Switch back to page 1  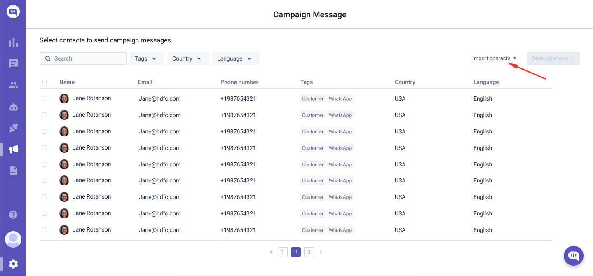[282, 252]
